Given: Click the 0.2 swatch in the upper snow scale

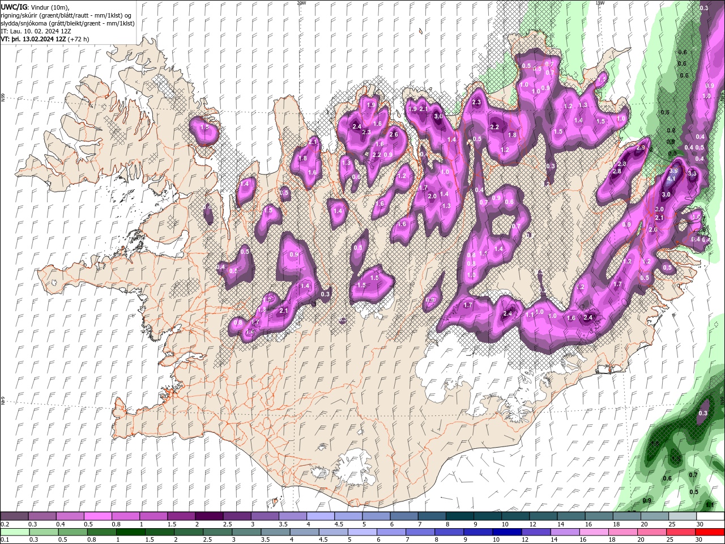Looking at the screenshot, I should tap(14, 516).
